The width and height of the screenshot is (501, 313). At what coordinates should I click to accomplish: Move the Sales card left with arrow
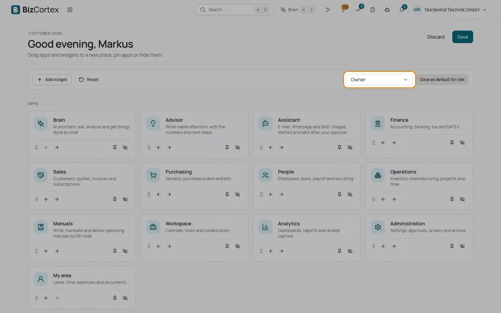click(x=46, y=199)
